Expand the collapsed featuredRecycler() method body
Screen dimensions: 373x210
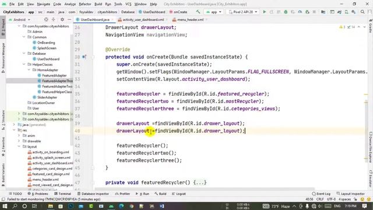(200, 183)
